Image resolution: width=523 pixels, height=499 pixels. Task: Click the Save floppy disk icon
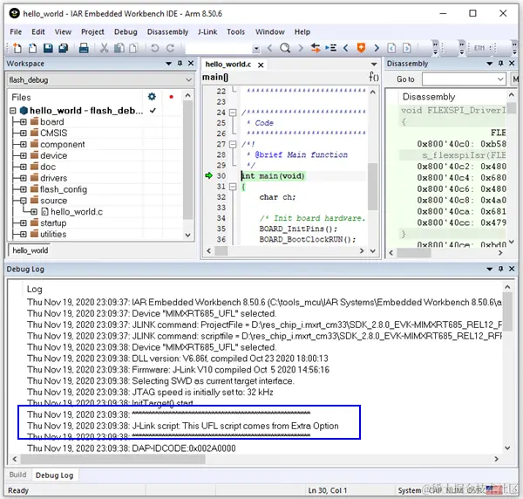[48, 48]
